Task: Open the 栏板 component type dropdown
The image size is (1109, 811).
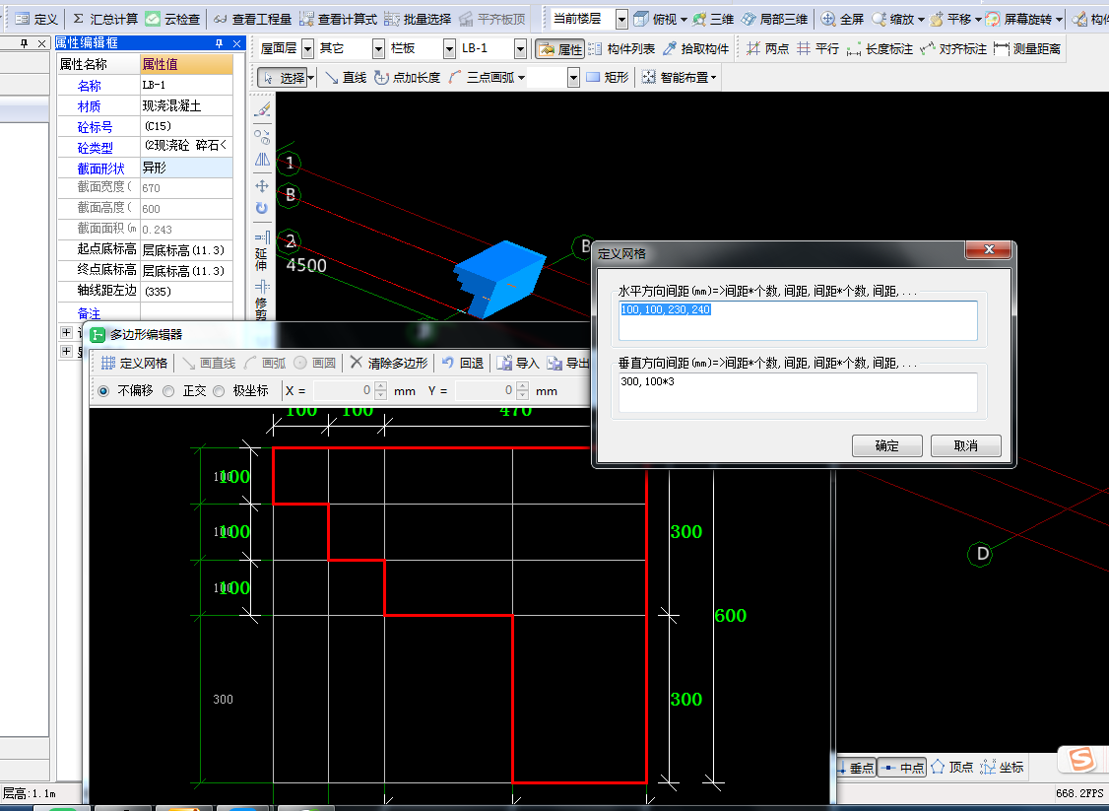Action: coord(449,49)
